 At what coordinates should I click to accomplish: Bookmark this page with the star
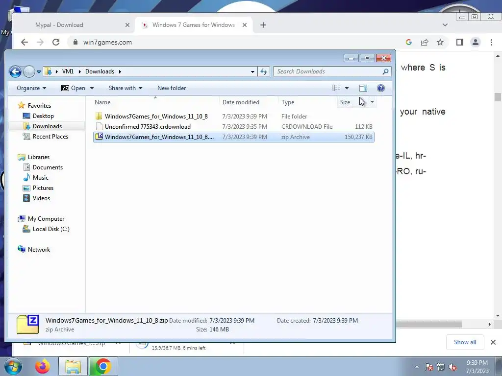pos(440,42)
